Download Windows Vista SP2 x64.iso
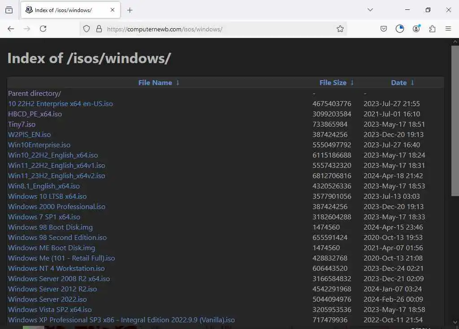459x329 pixels. pyautogui.click(x=50, y=309)
